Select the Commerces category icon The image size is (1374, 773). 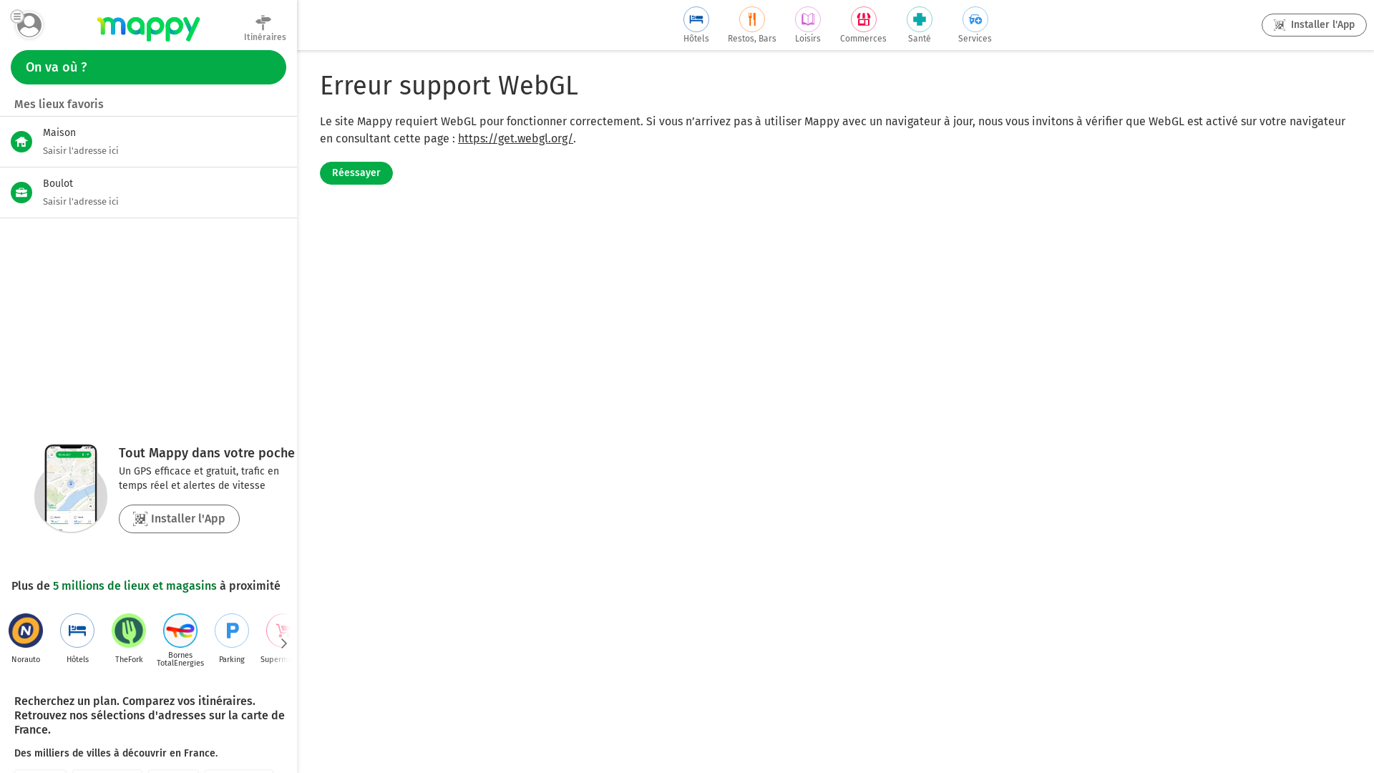[863, 20]
